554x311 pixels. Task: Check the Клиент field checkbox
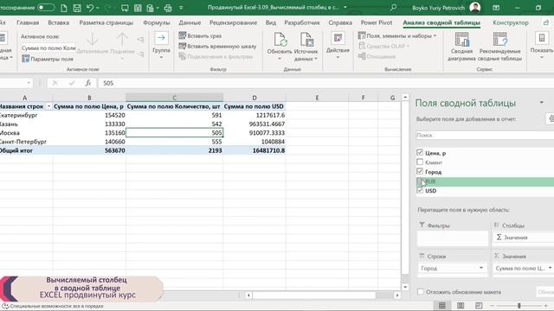[420, 162]
